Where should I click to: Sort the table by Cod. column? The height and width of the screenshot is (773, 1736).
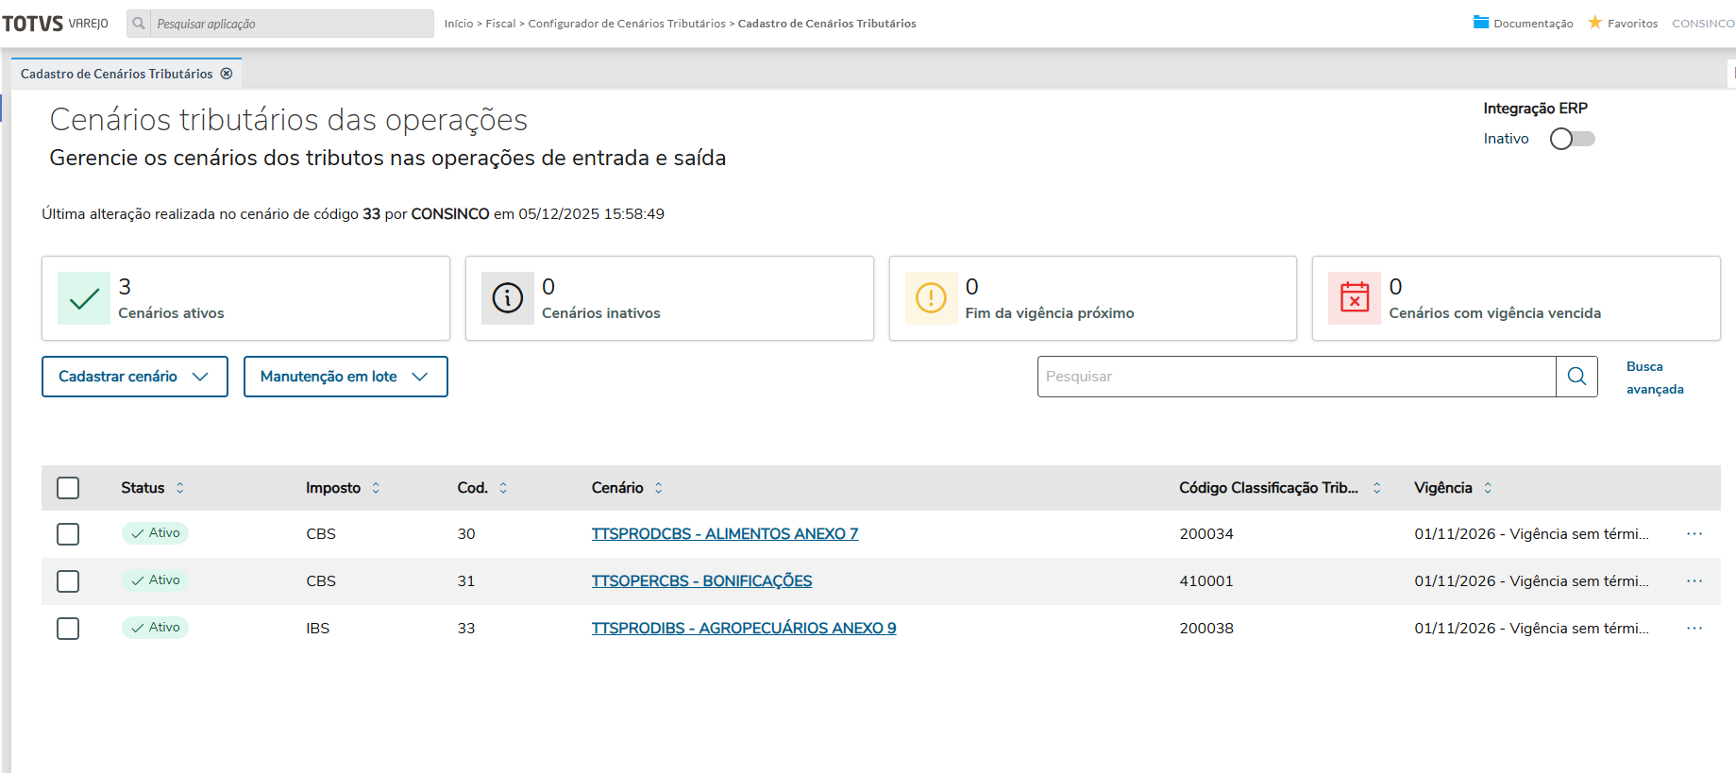[x=503, y=488]
